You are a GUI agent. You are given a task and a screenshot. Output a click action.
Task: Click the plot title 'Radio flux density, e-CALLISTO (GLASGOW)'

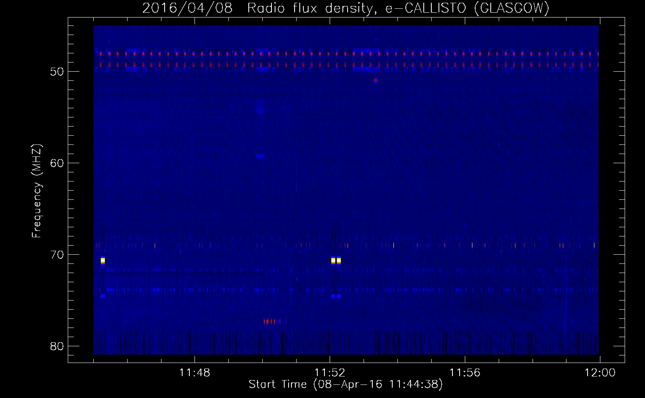pyautogui.click(x=398, y=8)
